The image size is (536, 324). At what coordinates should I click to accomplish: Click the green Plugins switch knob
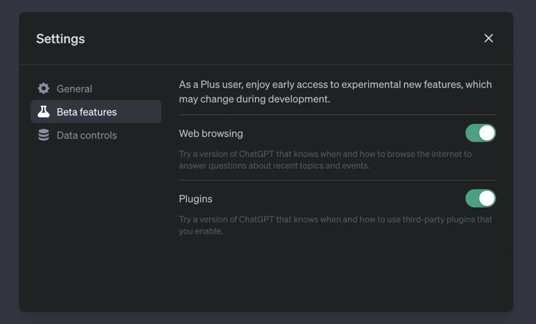[488, 199]
